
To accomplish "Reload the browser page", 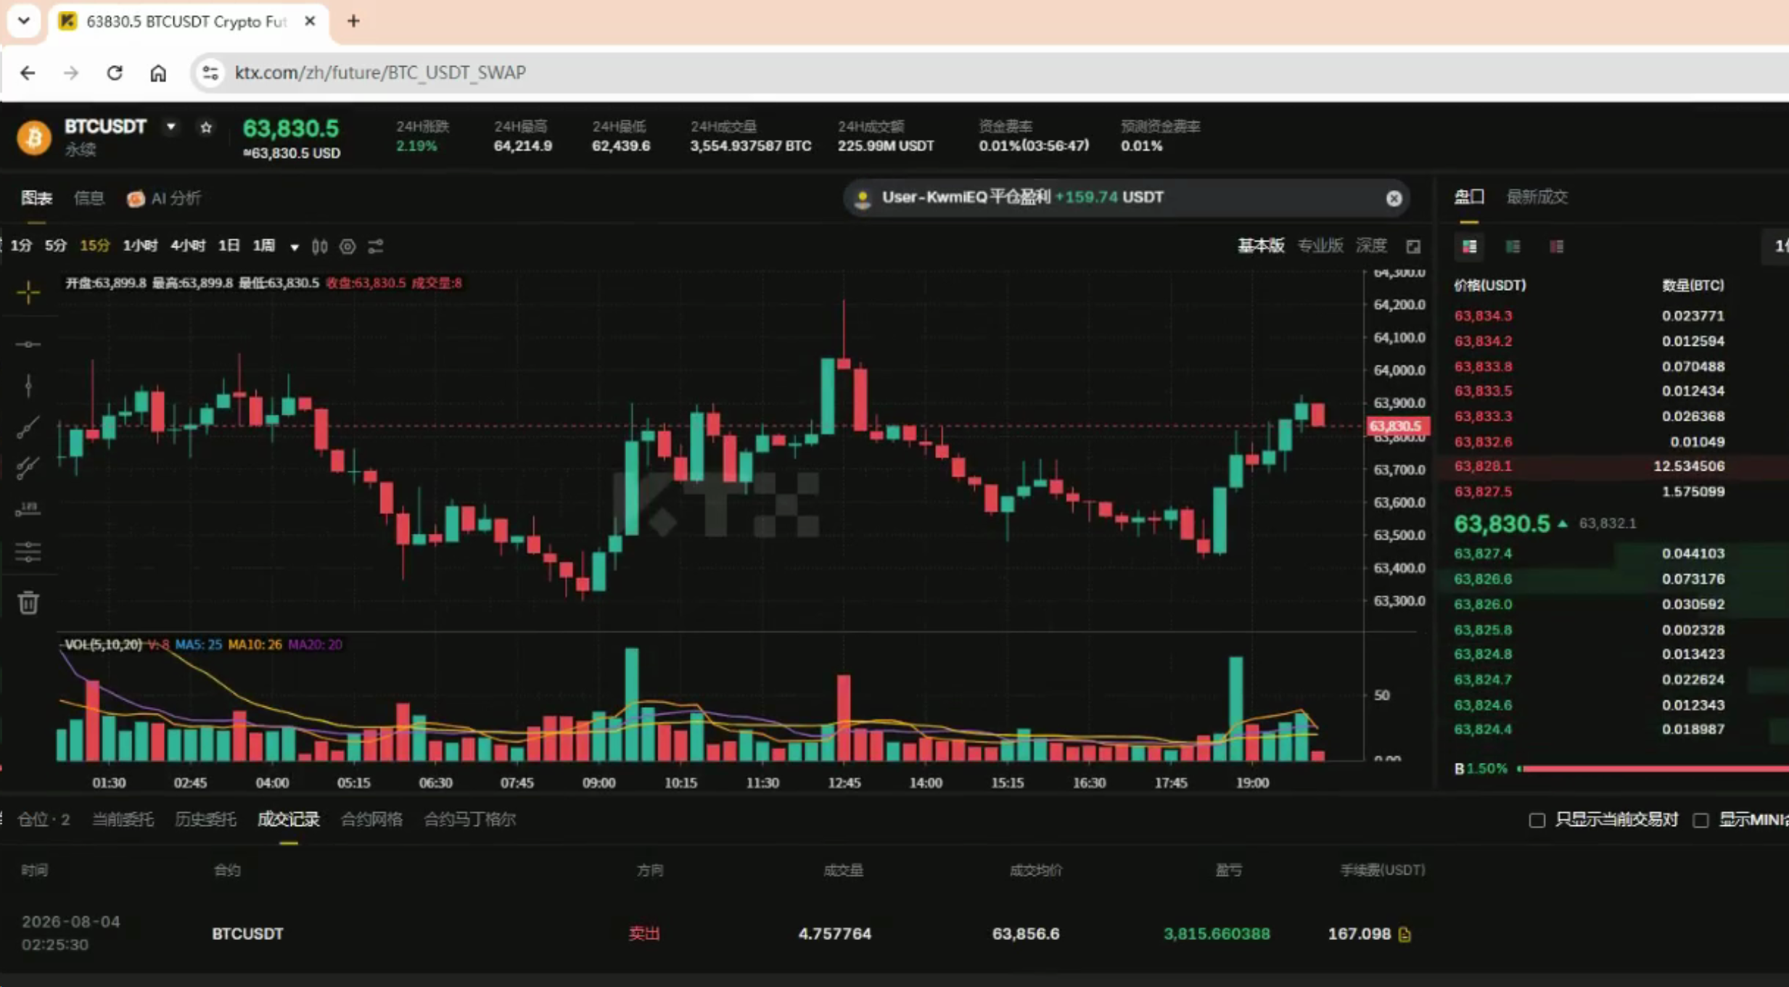I will coord(115,73).
